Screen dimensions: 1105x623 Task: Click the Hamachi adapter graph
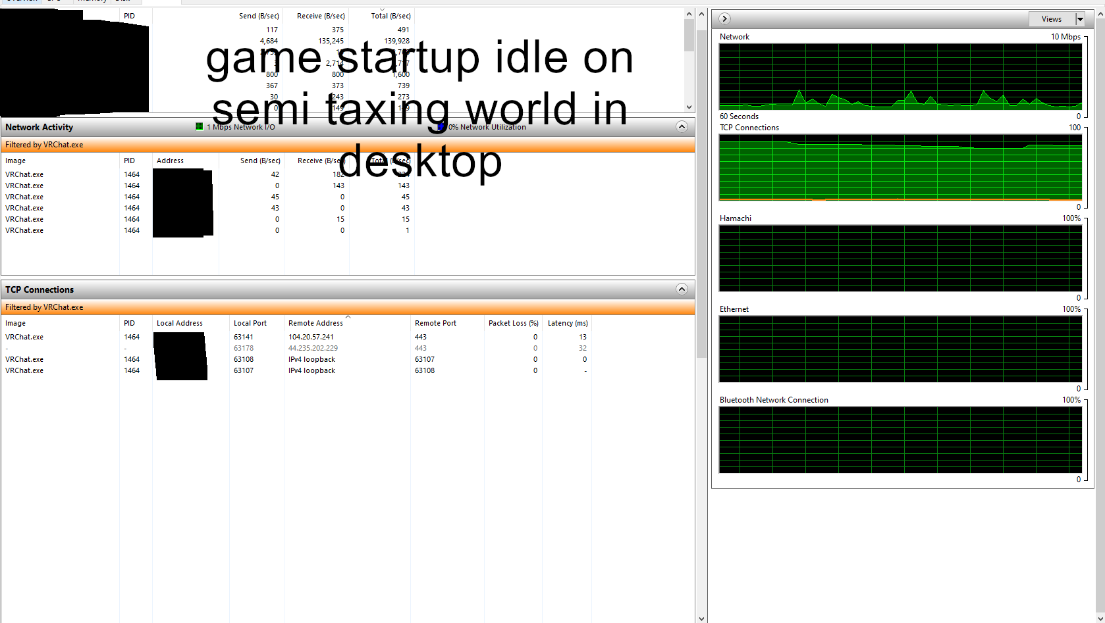tap(900, 258)
